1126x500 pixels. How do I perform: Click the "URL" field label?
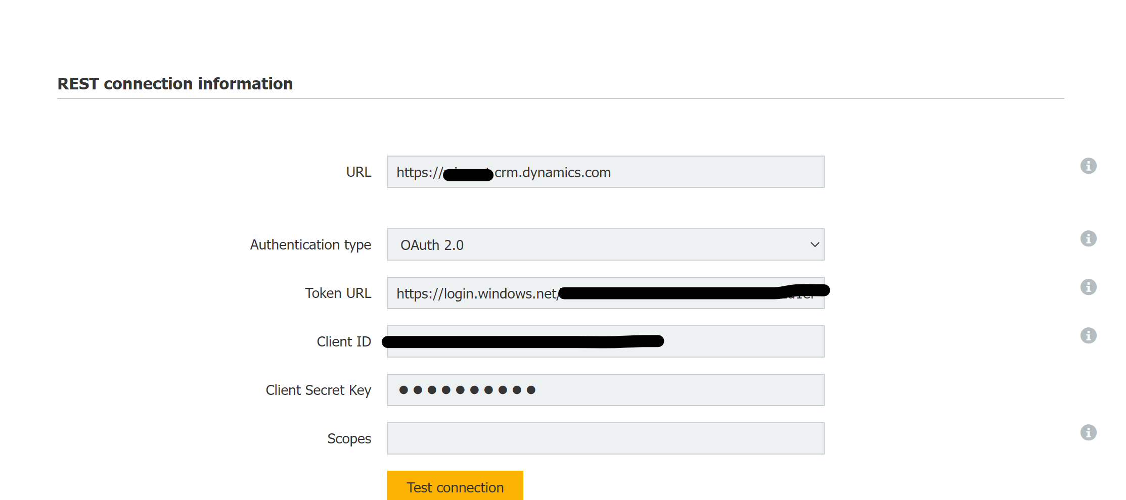click(358, 172)
